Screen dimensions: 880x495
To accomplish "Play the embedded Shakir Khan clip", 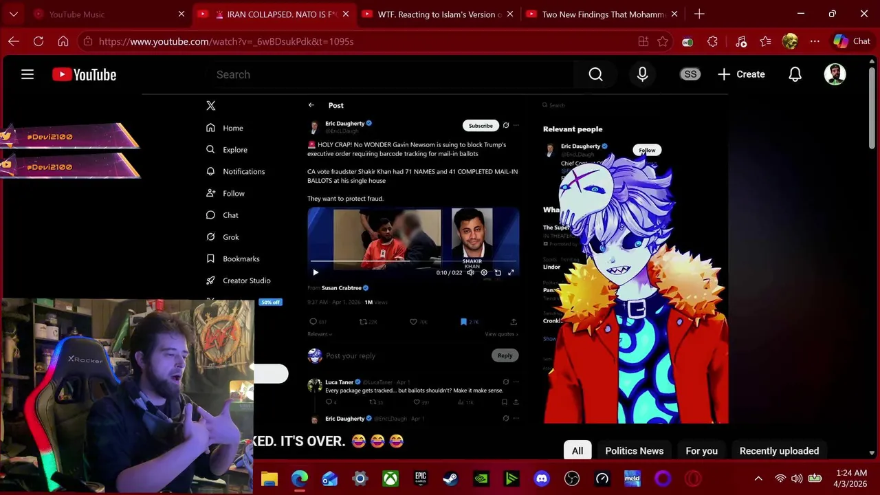I will [x=316, y=272].
